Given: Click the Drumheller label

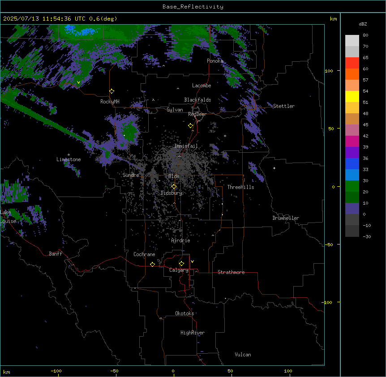Looking at the screenshot, I should pyautogui.click(x=286, y=218).
